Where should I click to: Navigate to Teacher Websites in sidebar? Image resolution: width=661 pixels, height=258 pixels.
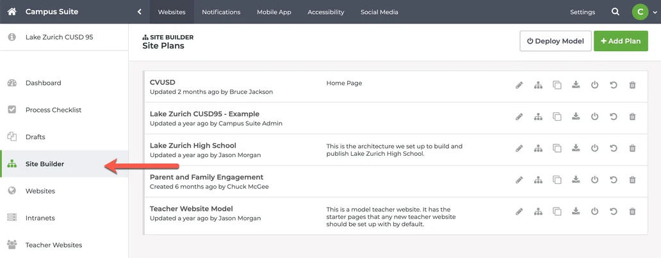[x=53, y=245]
